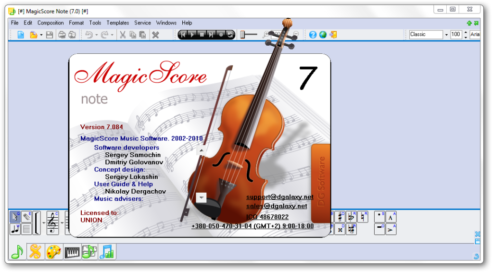
Task: Toggle loop playback button
Action: click(x=230, y=35)
